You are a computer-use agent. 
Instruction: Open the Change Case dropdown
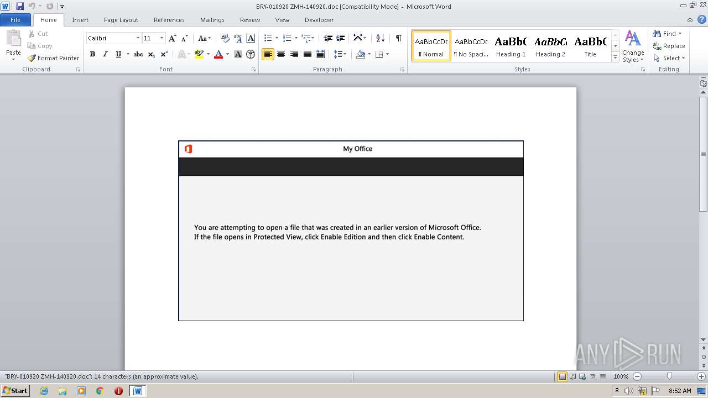point(204,38)
